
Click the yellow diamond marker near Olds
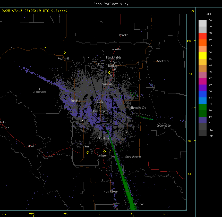(x=100, y=107)
